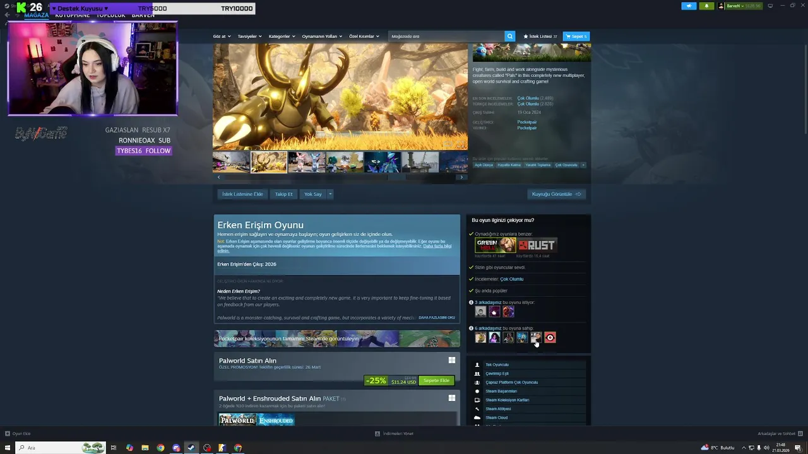Click the Tek Oyunculu single-player icon

[x=477, y=364]
